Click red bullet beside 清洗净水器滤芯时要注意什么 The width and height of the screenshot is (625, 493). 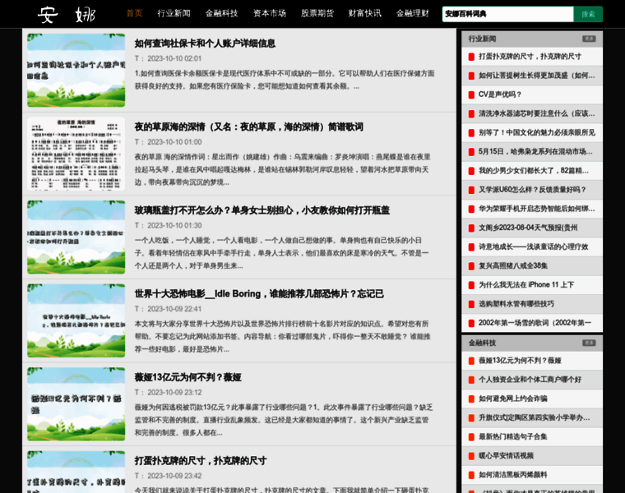click(471, 114)
